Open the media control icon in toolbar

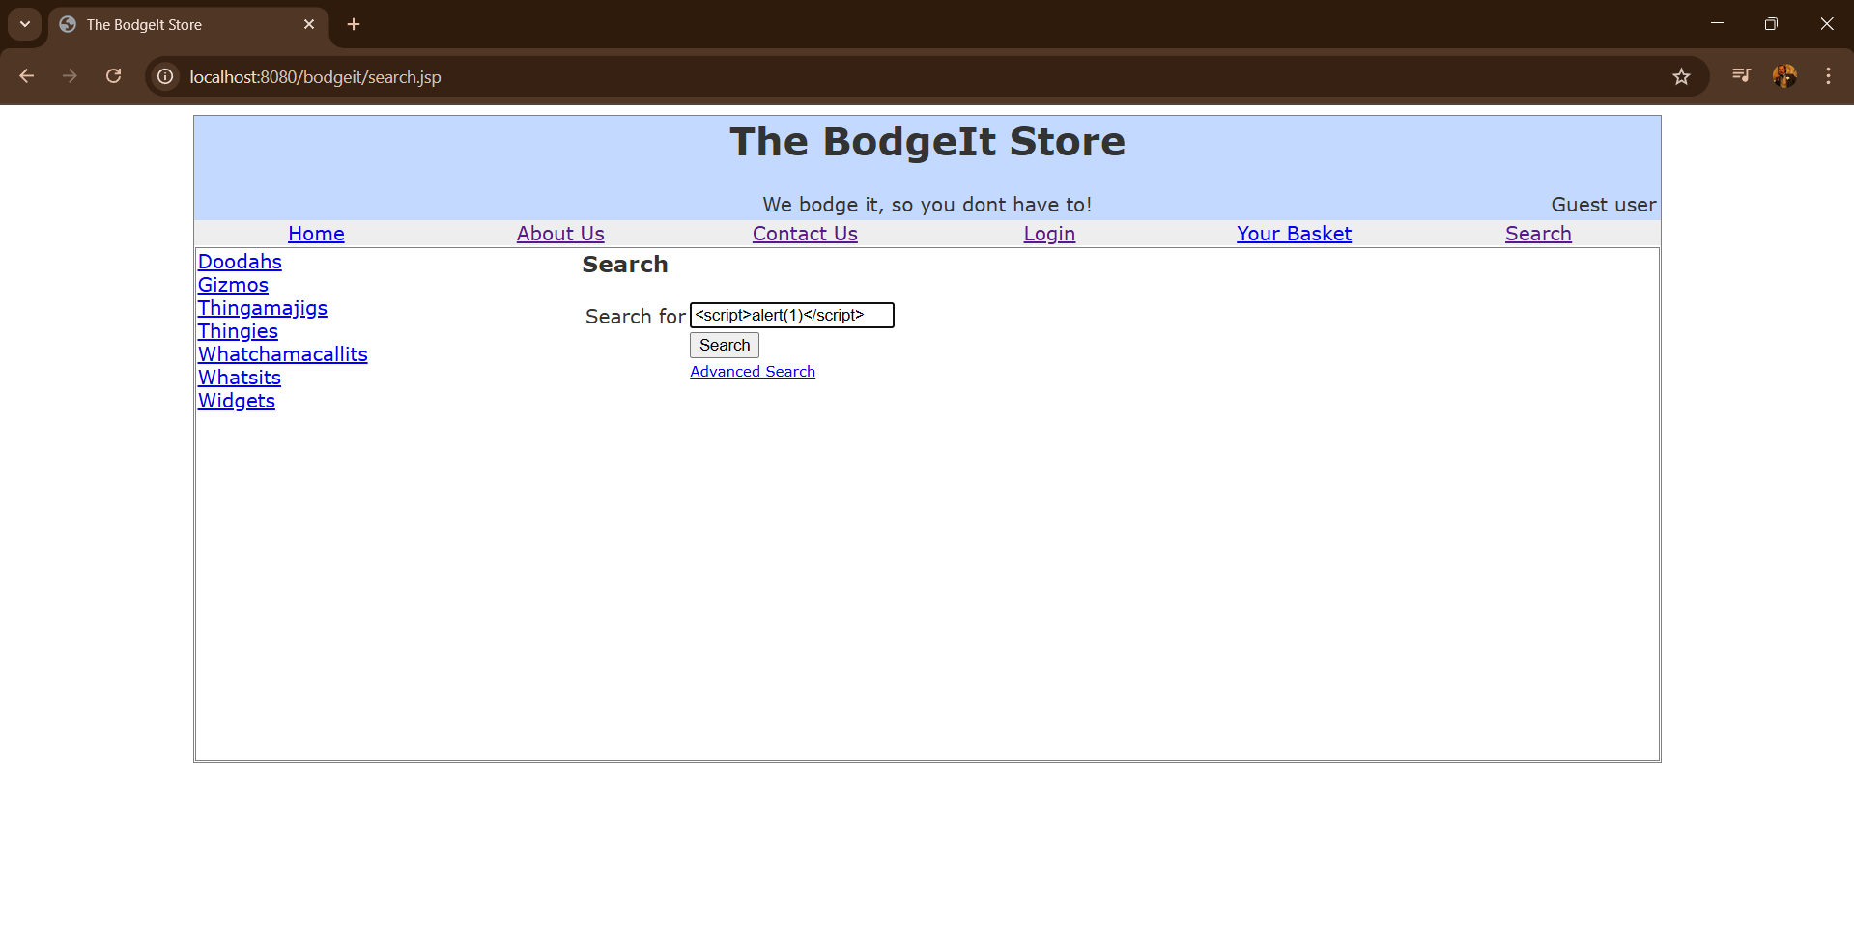[1742, 76]
